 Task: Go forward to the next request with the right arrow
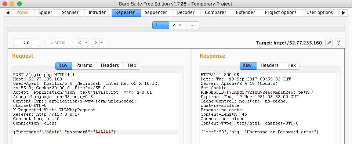click(96, 43)
